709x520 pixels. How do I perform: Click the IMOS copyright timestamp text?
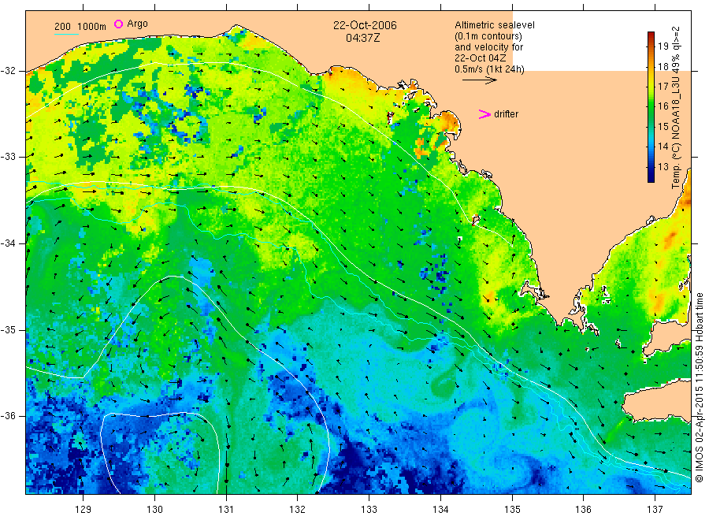(699, 387)
